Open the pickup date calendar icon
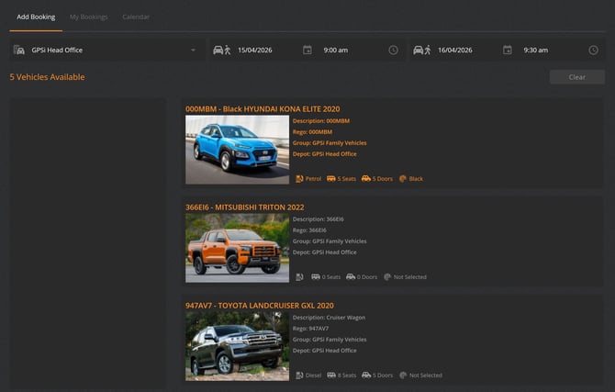 [307, 50]
